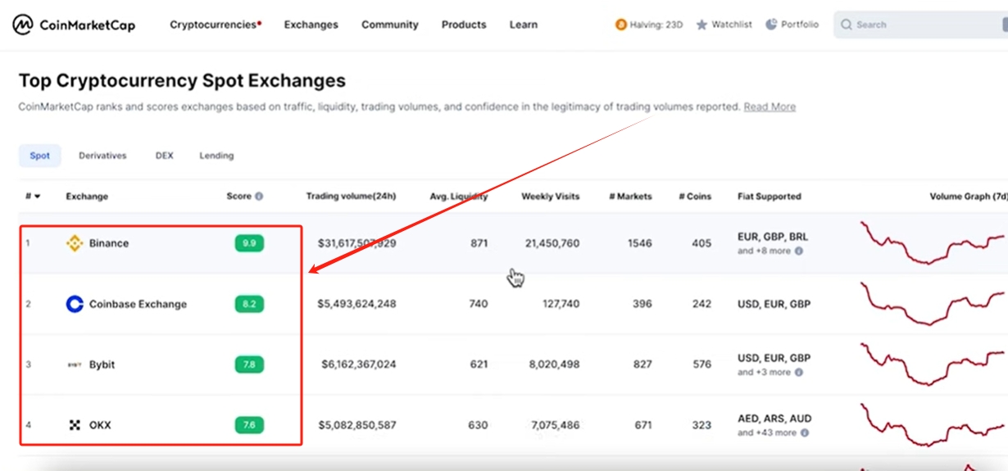Click Bybit's weekly visits 8,020,498
Screen dimensions: 1008x471
pyautogui.click(x=556, y=365)
